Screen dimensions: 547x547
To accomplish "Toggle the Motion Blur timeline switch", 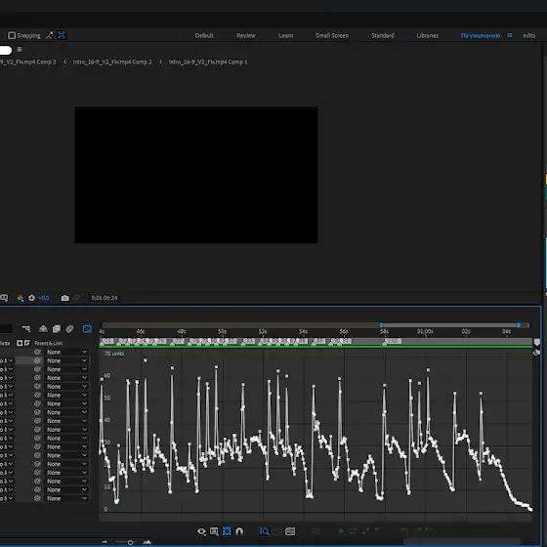I will [x=69, y=328].
